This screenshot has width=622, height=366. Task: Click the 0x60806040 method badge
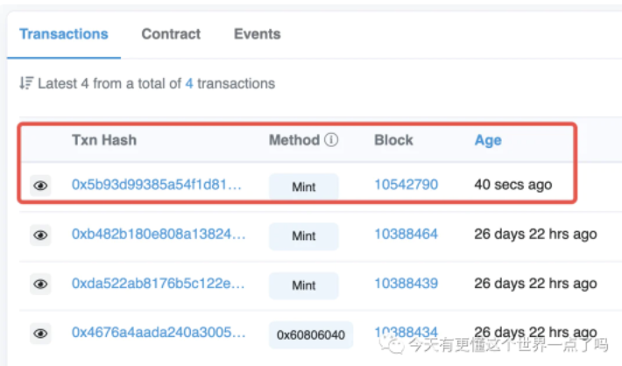311,335
